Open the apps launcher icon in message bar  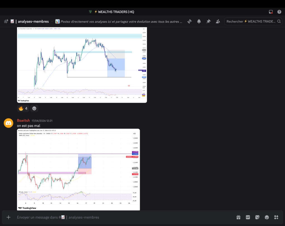point(276,217)
